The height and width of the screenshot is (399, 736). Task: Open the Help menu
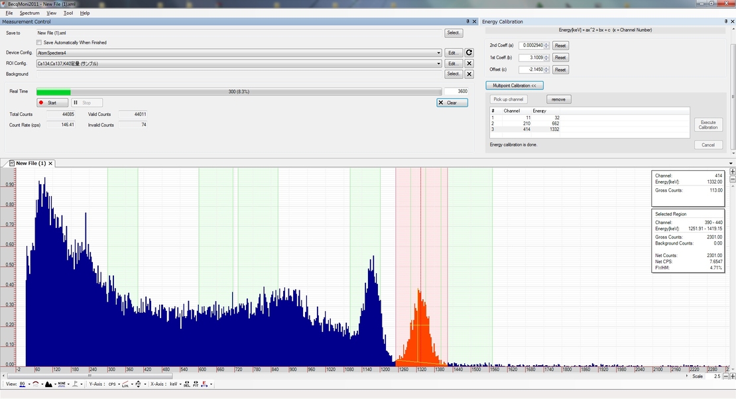pyautogui.click(x=84, y=13)
